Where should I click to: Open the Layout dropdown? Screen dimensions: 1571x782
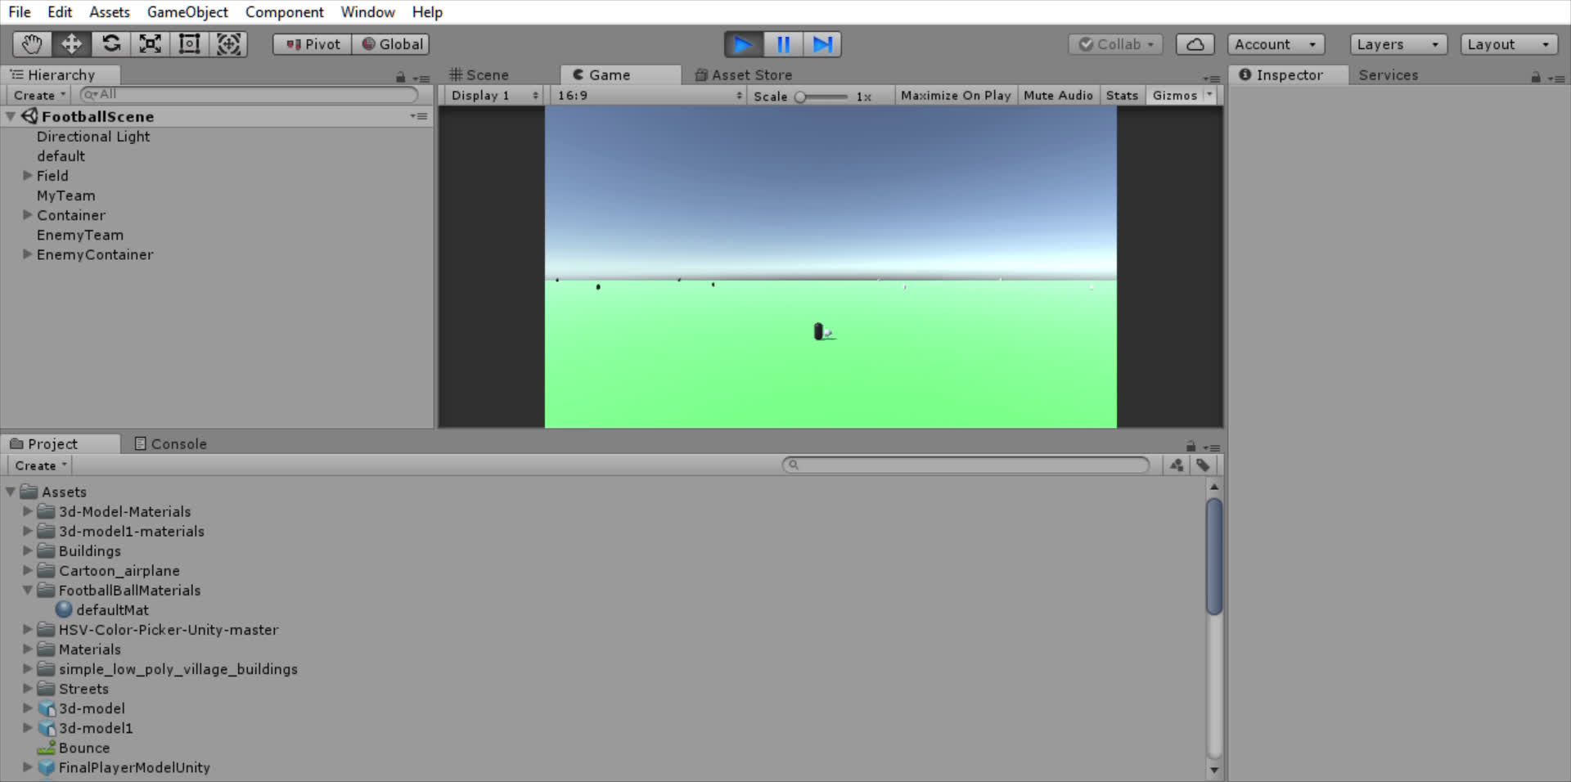click(1508, 44)
